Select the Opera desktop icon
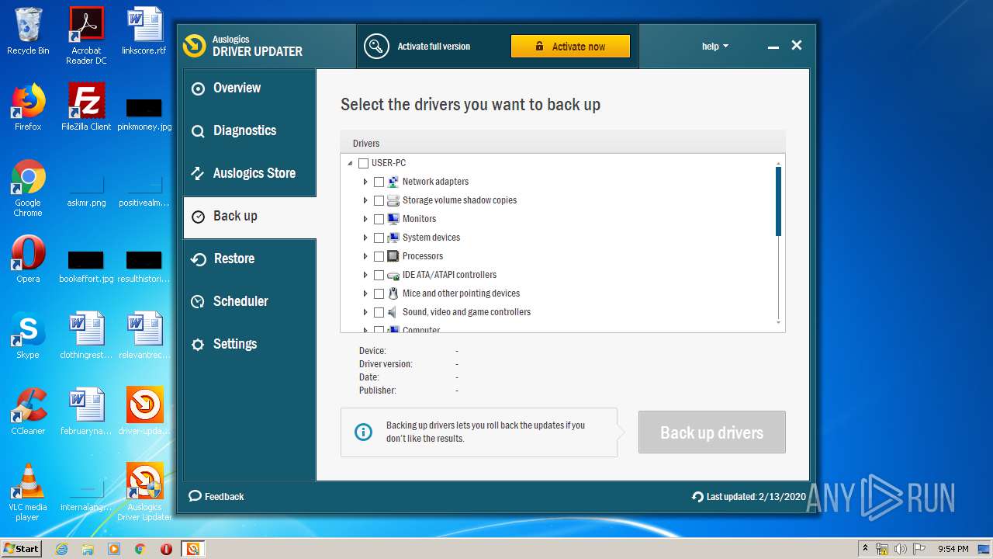 pyautogui.click(x=28, y=259)
